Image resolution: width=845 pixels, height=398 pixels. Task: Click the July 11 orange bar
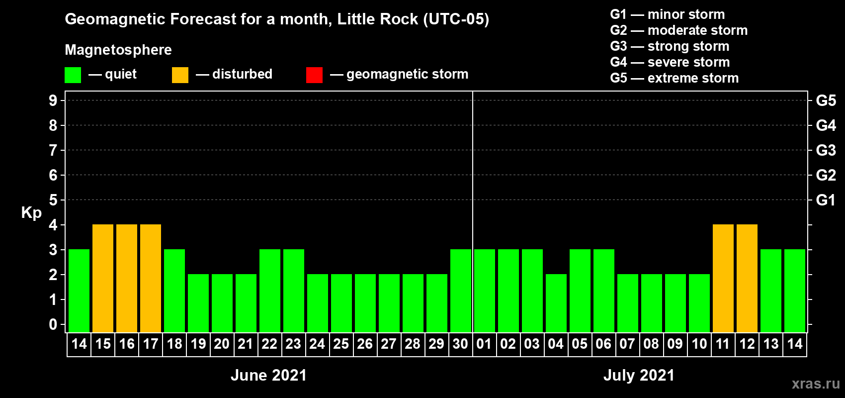tap(723, 278)
